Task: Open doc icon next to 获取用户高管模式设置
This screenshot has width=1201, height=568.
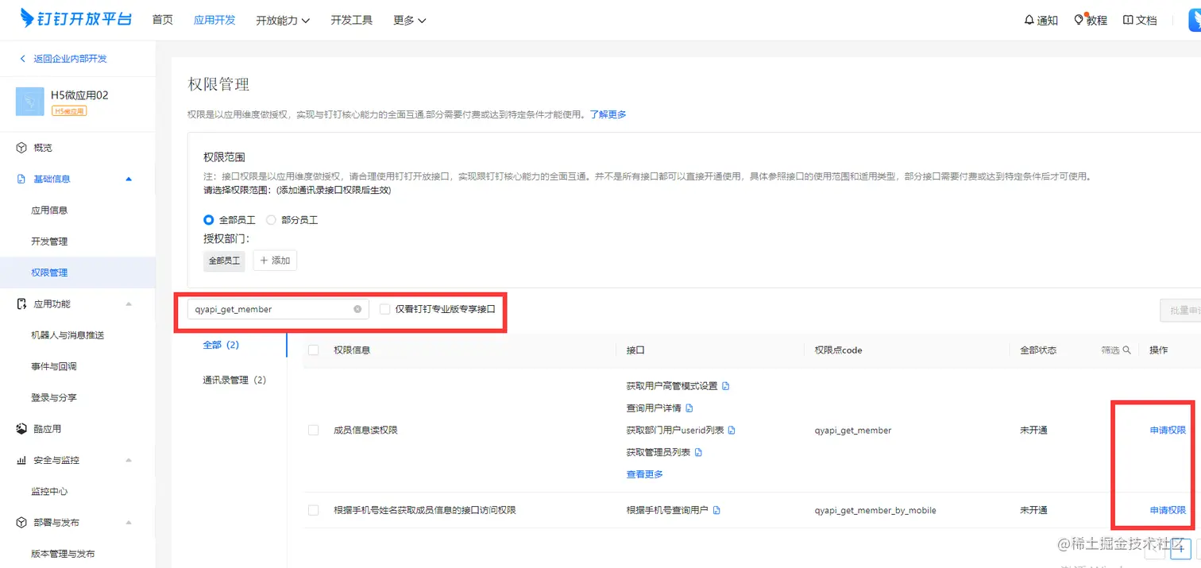Action: tap(725, 386)
